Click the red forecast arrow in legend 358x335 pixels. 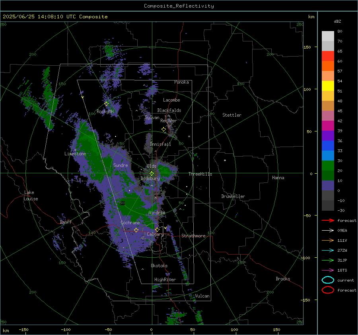coord(328,220)
